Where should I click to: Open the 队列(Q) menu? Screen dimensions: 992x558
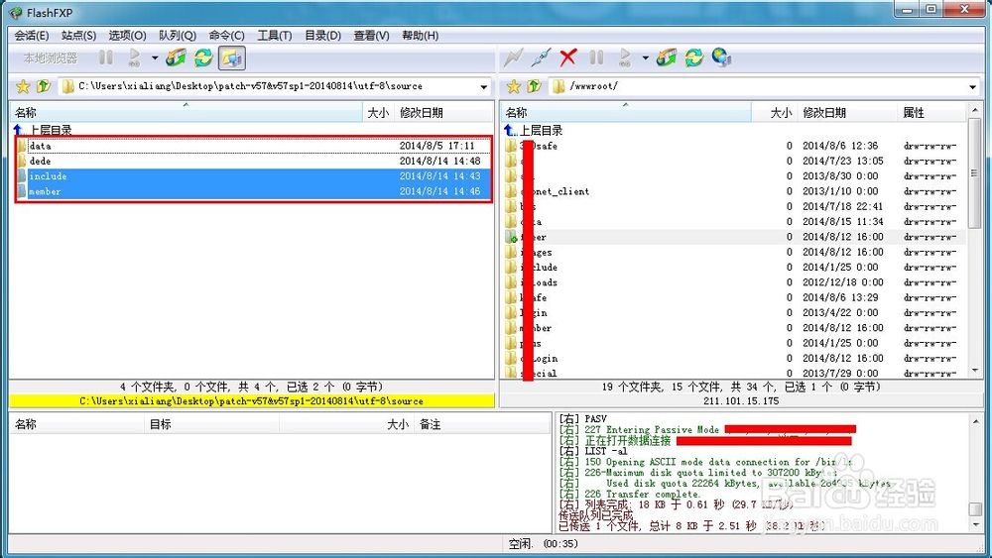click(x=178, y=36)
